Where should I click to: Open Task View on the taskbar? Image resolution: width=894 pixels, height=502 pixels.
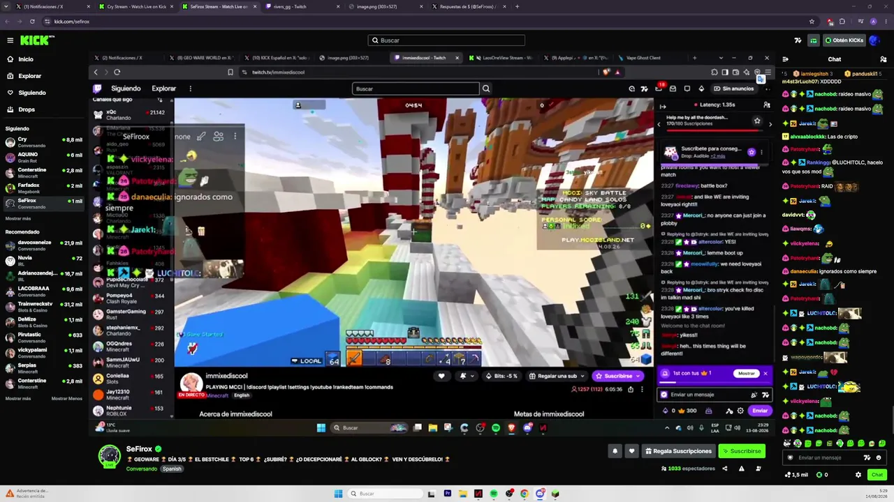(x=432, y=494)
